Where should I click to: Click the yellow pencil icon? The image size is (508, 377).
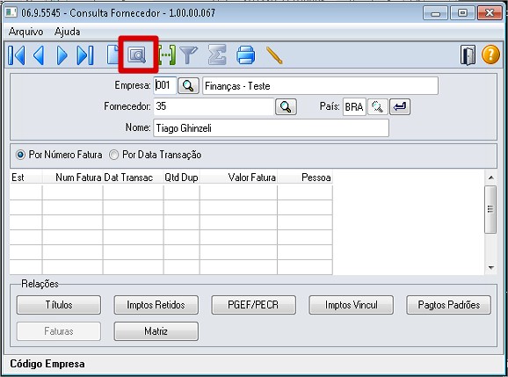(x=274, y=55)
